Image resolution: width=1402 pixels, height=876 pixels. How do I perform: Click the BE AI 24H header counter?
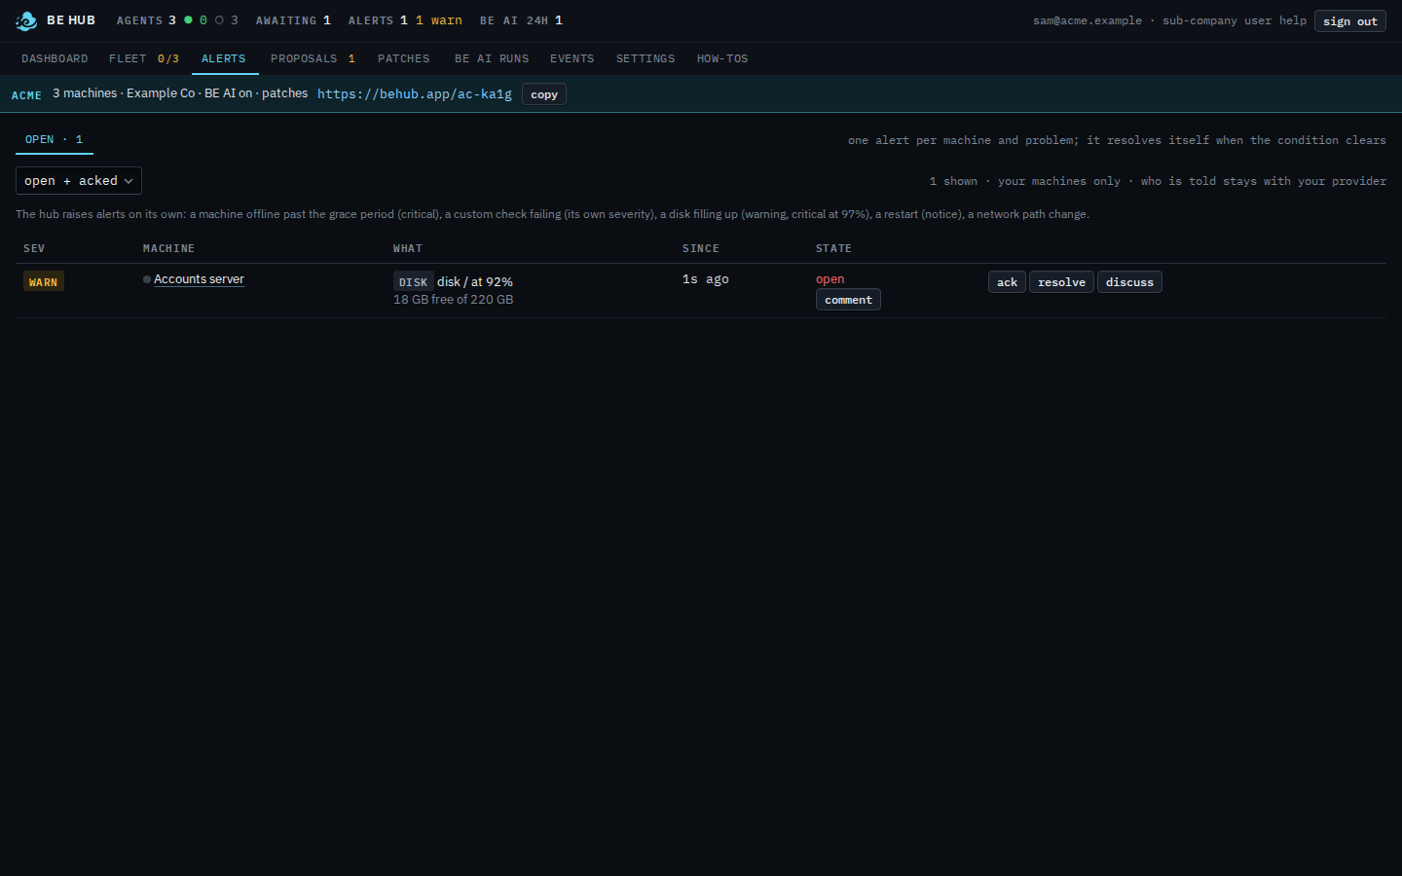click(x=521, y=20)
